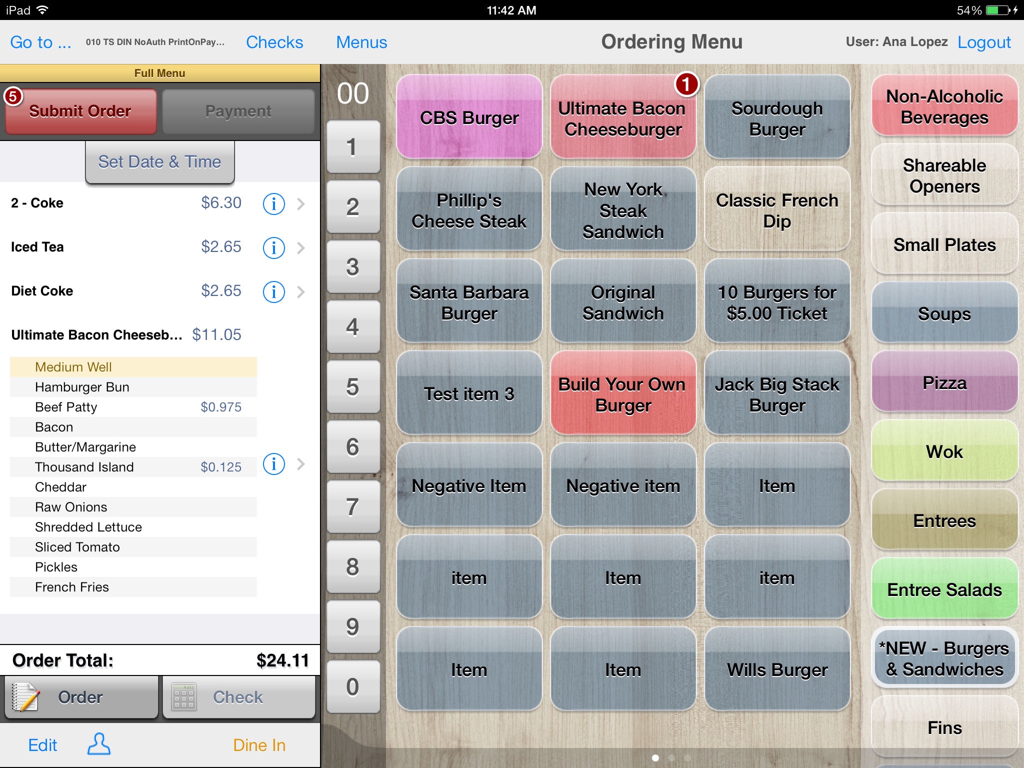1024x768 pixels.
Task: Tap the Order icon at bottom left
Action: pos(80,695)
